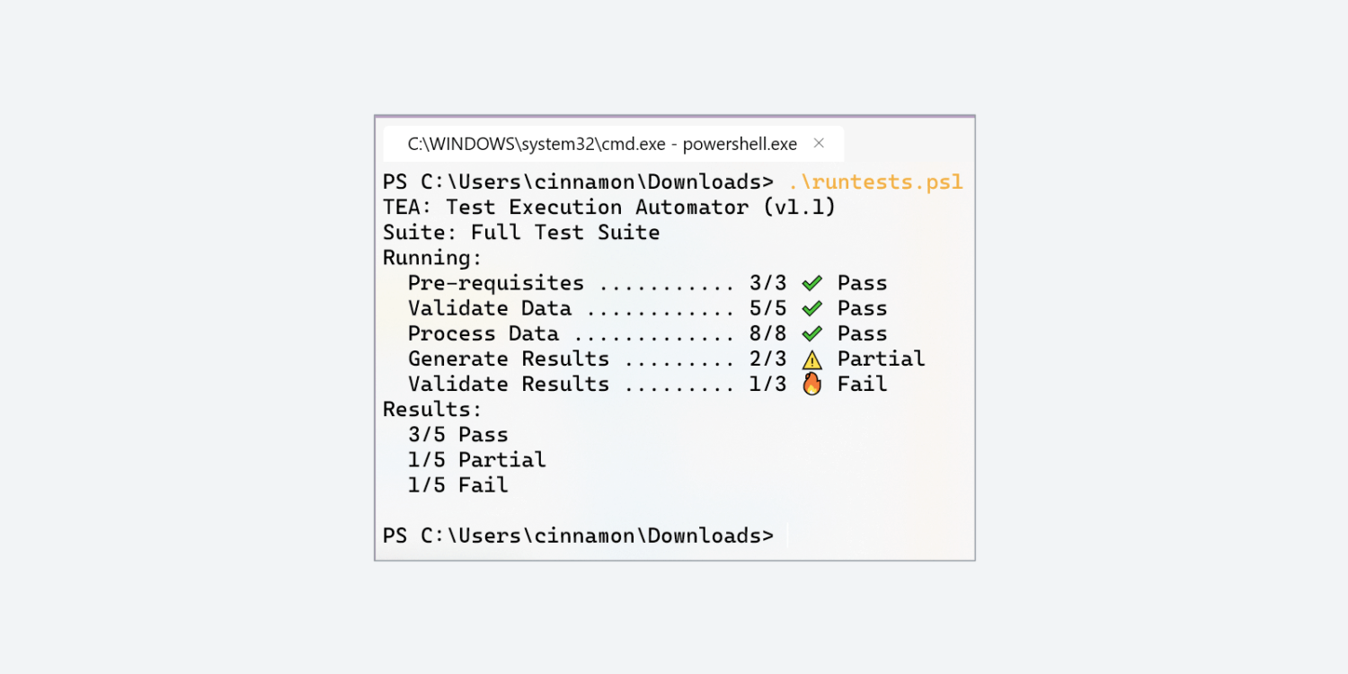Click the 8/8 count on Process Data
Image resolution: width=1348 pixels, height=674 pixels.
[768, 333]
